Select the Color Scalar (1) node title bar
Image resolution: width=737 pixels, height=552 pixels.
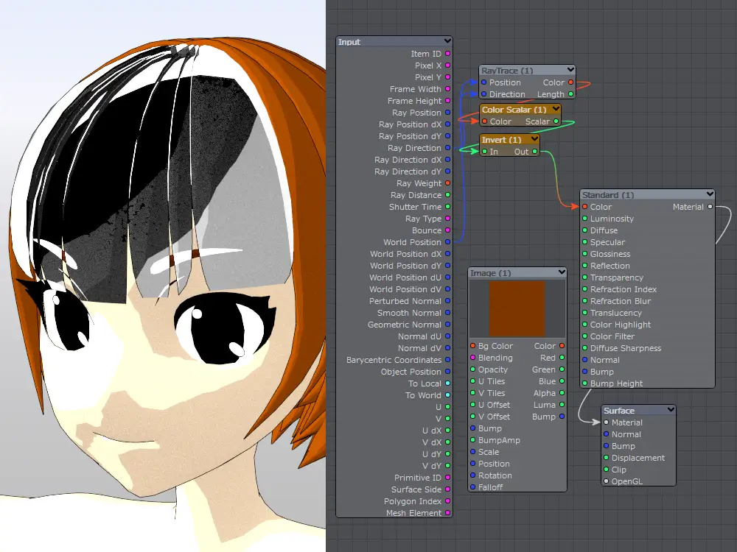(x=514, y=110)
